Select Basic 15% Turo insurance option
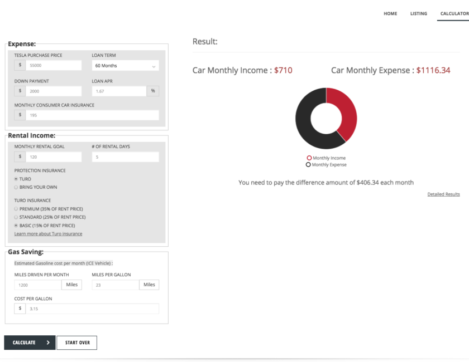 coord(16,226)
